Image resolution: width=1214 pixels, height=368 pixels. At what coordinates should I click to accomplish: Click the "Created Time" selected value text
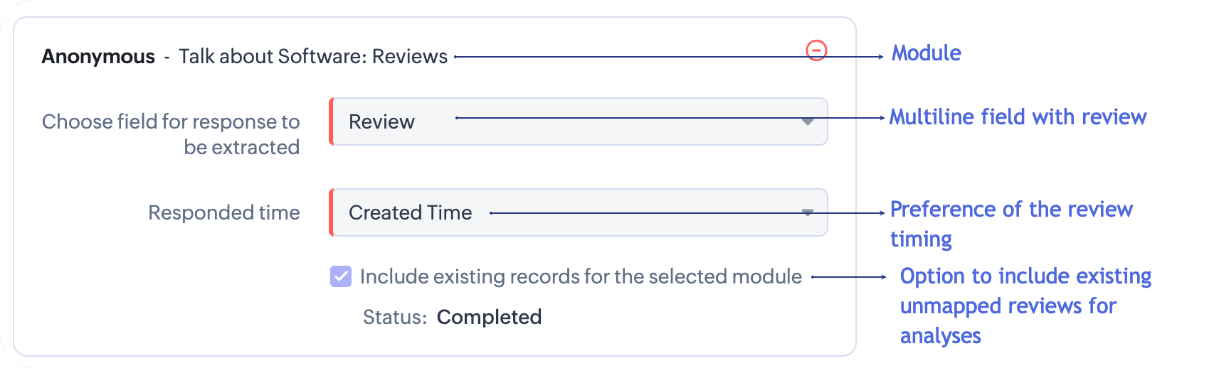pyautogui.click(x=410, y=212)
